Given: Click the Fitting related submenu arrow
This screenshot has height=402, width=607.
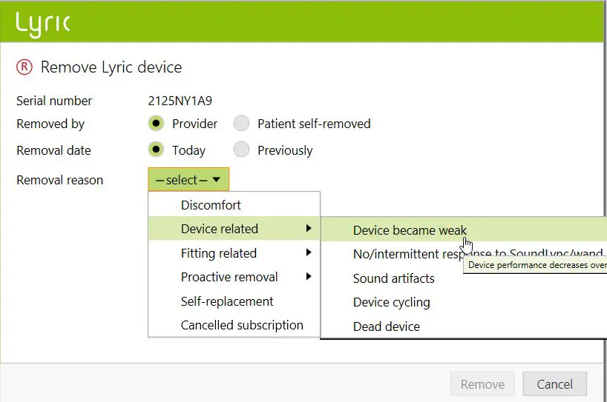Looking at the screenshot, I should 309,252.
